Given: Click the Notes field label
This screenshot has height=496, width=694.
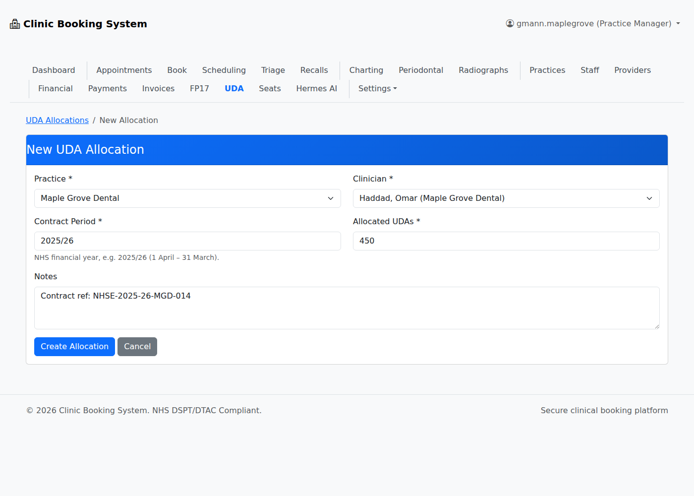Looking at the screenshot, I should (46, 276).
